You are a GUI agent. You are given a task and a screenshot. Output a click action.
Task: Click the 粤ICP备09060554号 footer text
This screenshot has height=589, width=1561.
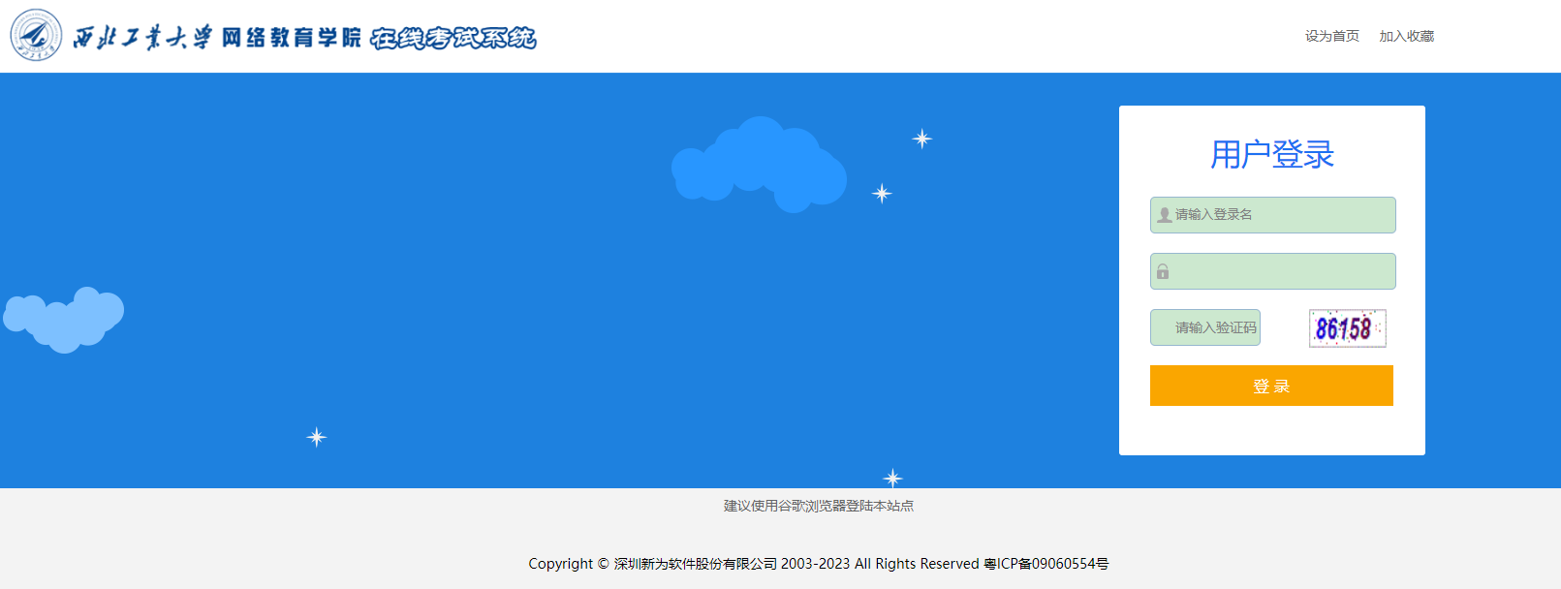1046,564
